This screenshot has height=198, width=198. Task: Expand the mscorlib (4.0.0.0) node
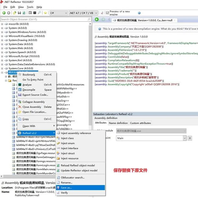tap(2, 24)
